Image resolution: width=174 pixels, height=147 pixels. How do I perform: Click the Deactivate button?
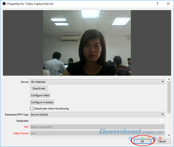[x=39, y=88]
